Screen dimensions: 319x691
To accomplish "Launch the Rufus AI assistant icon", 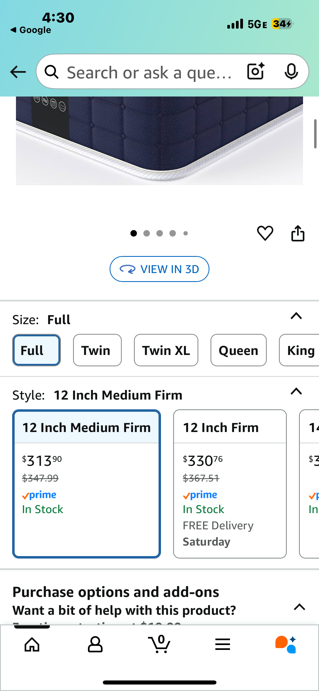I will 286,645.
